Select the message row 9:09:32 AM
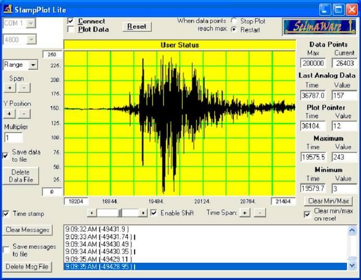 point(205,229)
